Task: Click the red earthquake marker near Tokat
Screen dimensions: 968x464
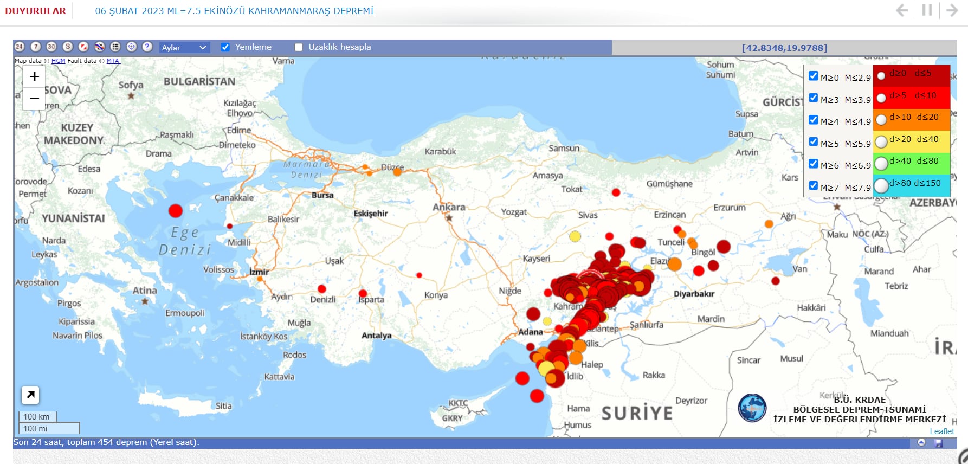Action: [616, 192]
